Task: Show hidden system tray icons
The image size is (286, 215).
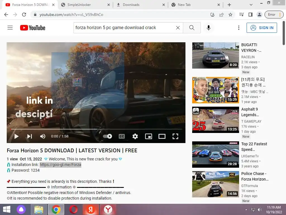Action: (246, 210)
